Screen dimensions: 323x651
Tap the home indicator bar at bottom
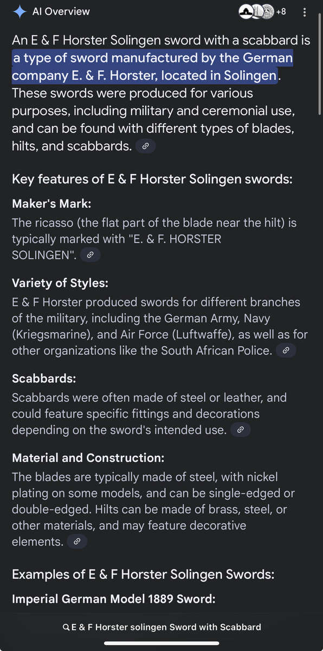point(161,643)
